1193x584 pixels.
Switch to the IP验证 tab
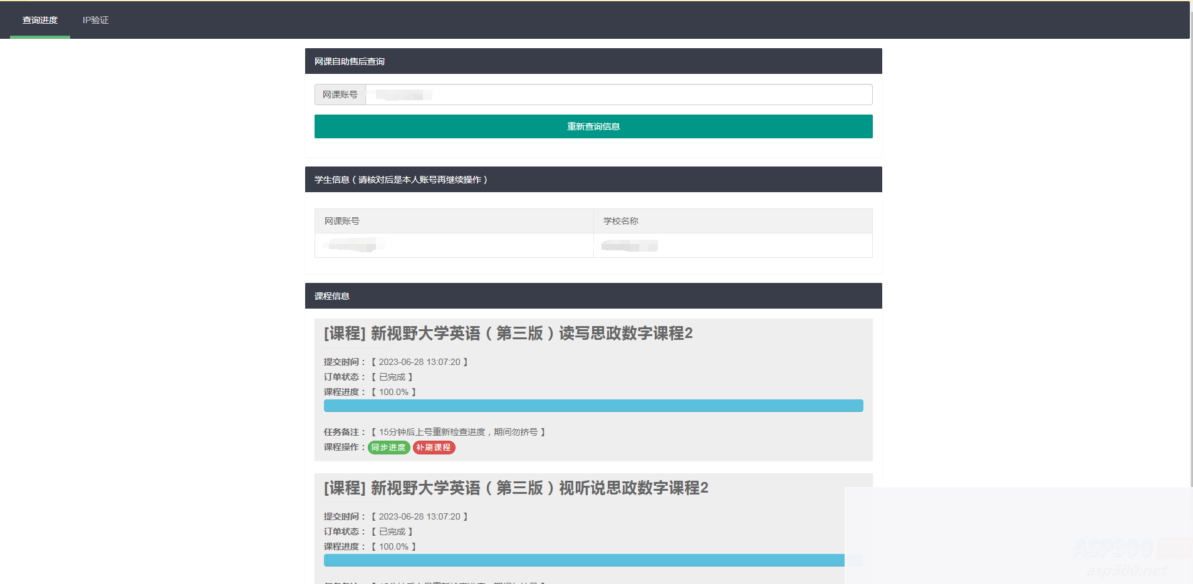[x=95, y=20]
